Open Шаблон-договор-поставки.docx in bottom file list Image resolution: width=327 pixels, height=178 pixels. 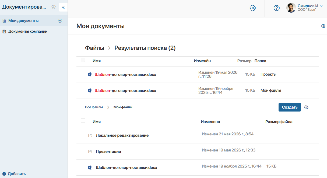[126, 168]
